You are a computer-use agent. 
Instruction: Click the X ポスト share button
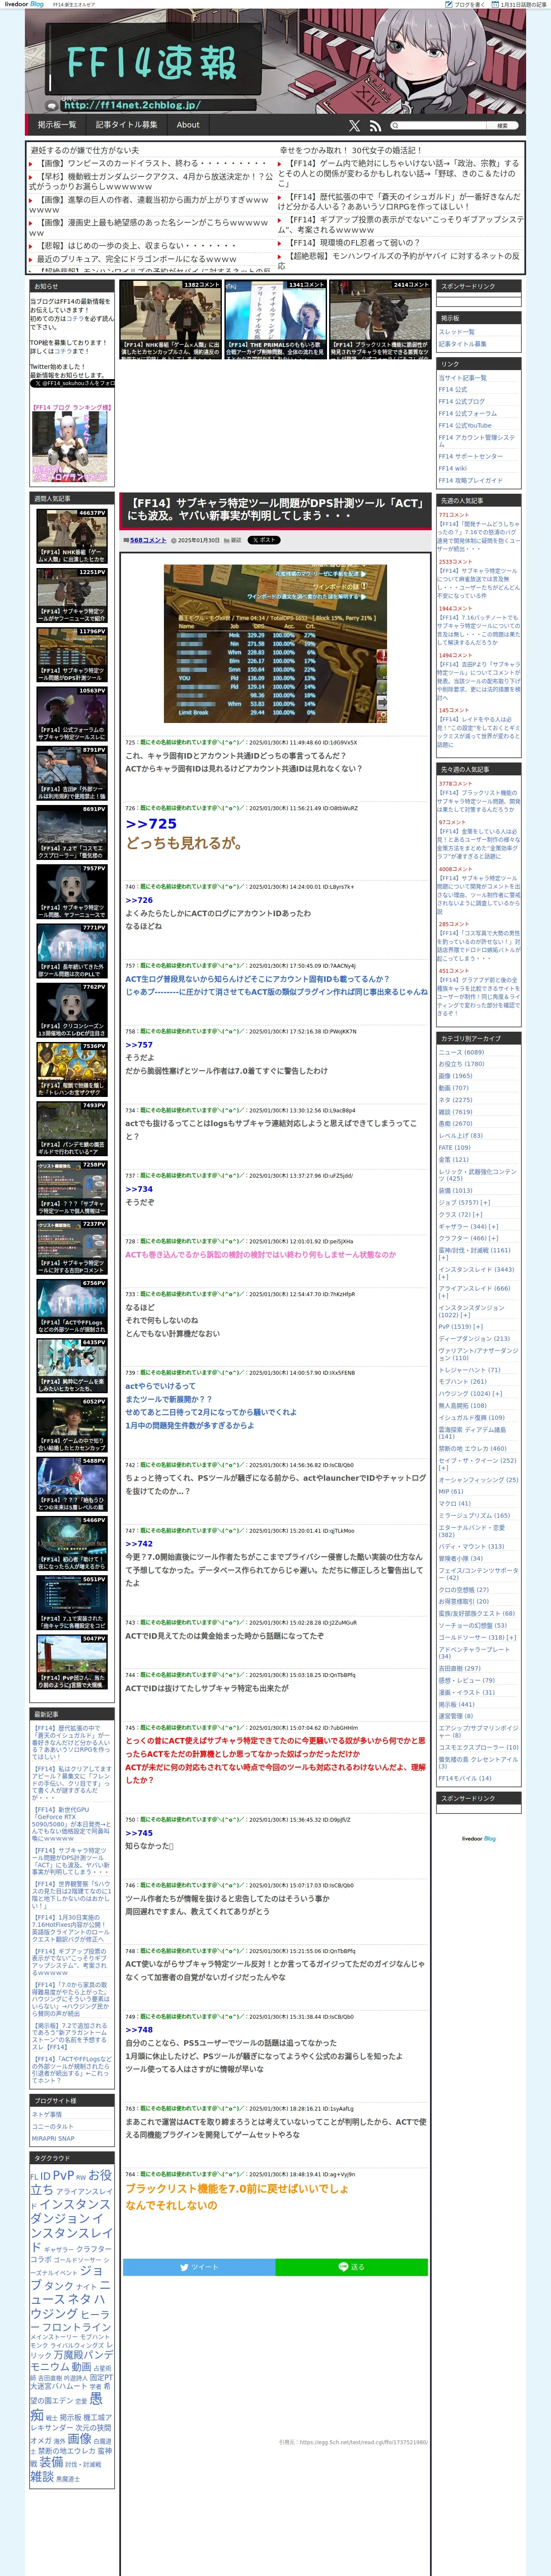click(264, 540)
